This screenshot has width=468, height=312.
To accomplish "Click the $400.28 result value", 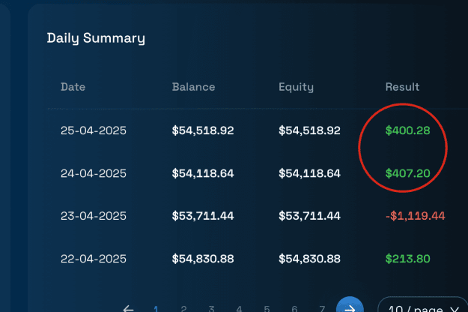I will tap(407, 130).
